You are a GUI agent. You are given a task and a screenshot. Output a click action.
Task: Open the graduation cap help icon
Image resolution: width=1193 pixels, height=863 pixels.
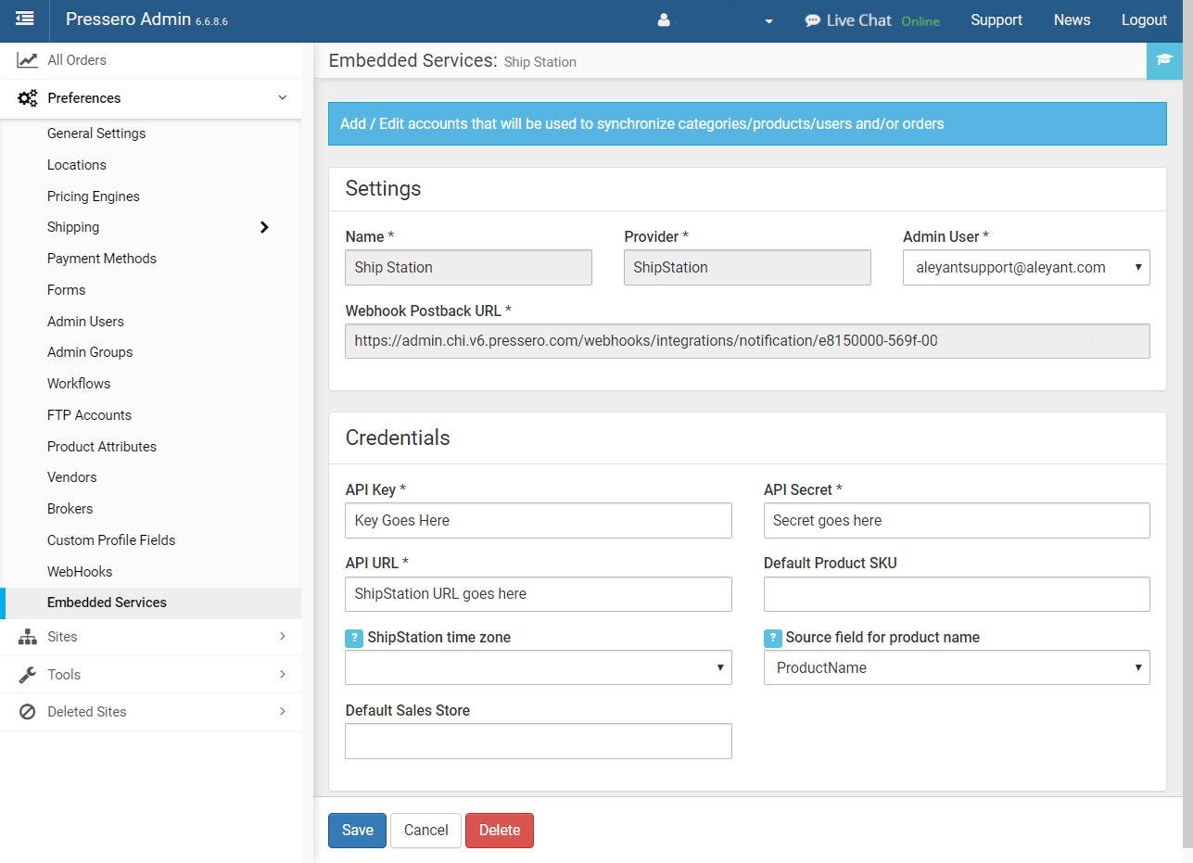[1164, 60]
